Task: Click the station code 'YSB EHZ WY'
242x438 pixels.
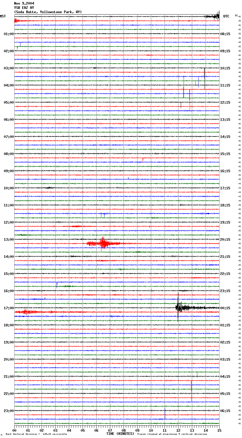Action: pyautogui.click(x=24, y=8)
